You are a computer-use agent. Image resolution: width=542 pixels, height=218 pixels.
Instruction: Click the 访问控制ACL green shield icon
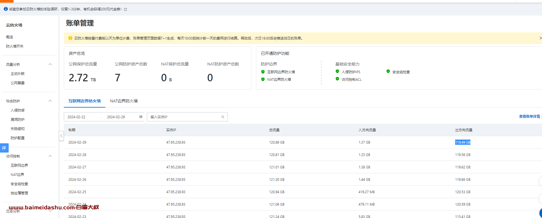tap(337, 79)
